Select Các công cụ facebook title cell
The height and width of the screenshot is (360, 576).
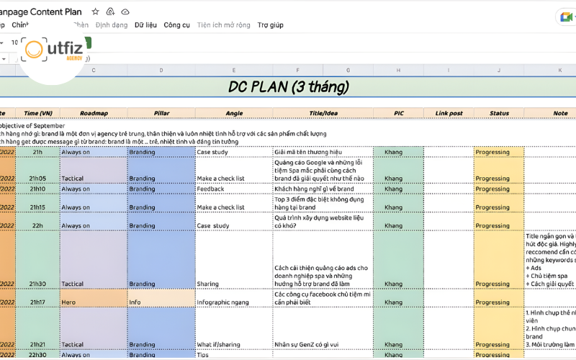point(323,298)
